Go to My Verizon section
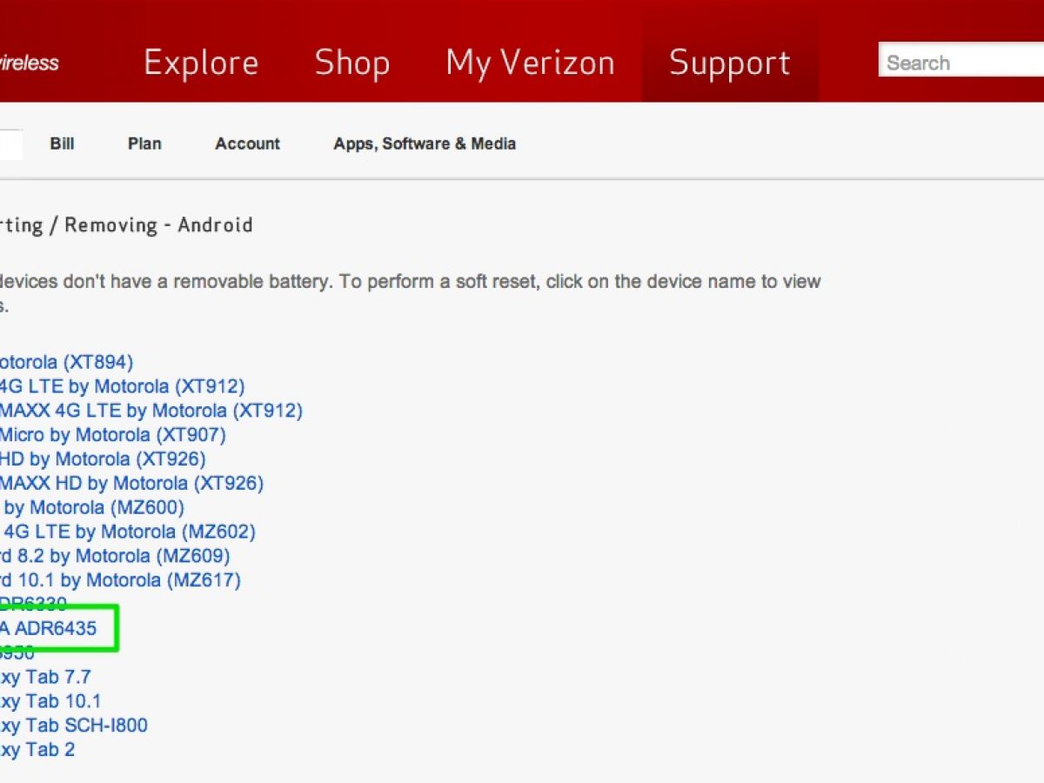 pyautogui.click(x=530, y=63)
